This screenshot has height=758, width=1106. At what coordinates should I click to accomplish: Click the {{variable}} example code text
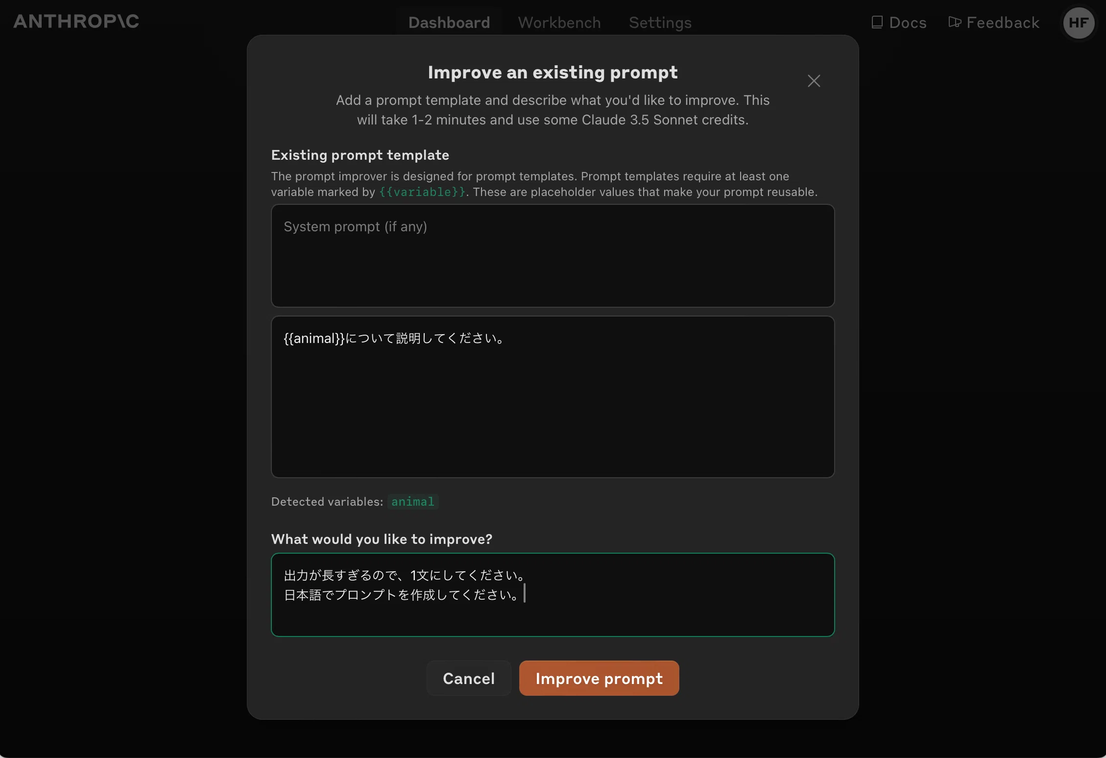(x=422, y=192)
